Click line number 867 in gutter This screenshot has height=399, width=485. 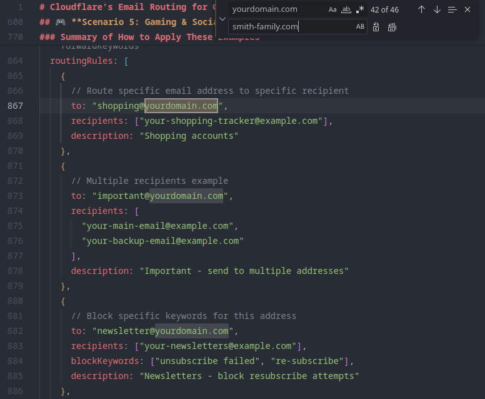click(x=16, y=106)
